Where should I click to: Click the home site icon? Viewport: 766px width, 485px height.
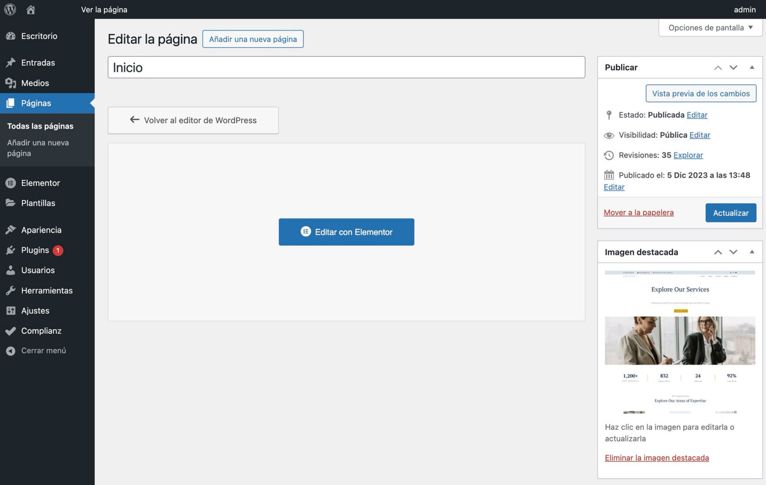tap(31, 10)
